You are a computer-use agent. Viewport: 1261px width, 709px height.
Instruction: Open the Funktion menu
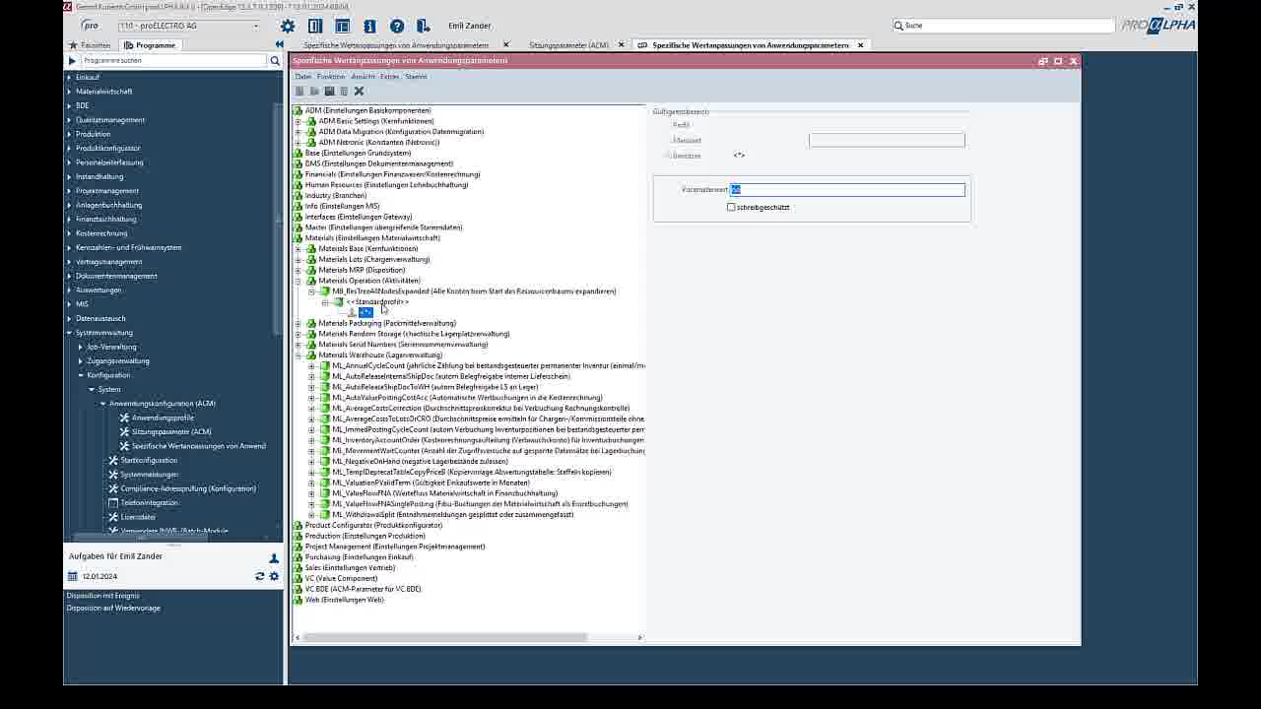331,76
